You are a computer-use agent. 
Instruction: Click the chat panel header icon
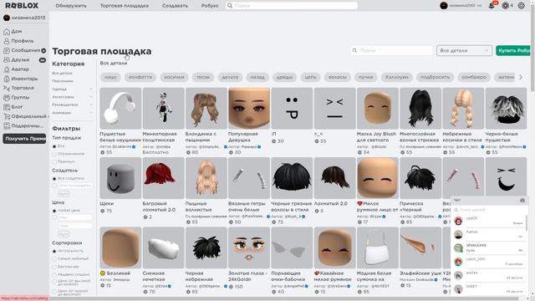pos(522,201)
